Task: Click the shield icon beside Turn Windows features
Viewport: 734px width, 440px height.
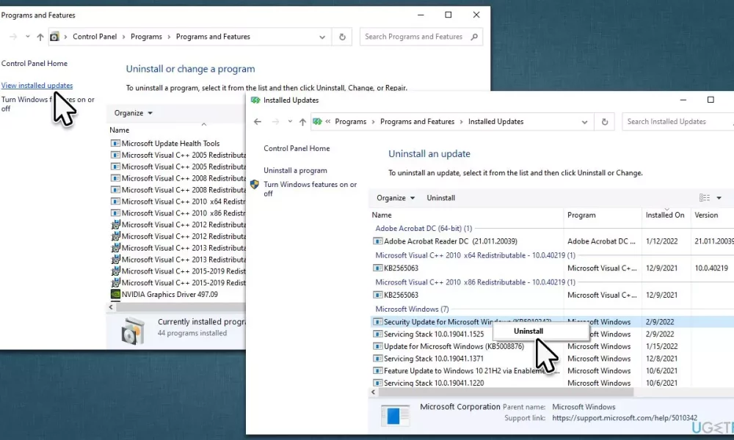Action: click(255, 185)
